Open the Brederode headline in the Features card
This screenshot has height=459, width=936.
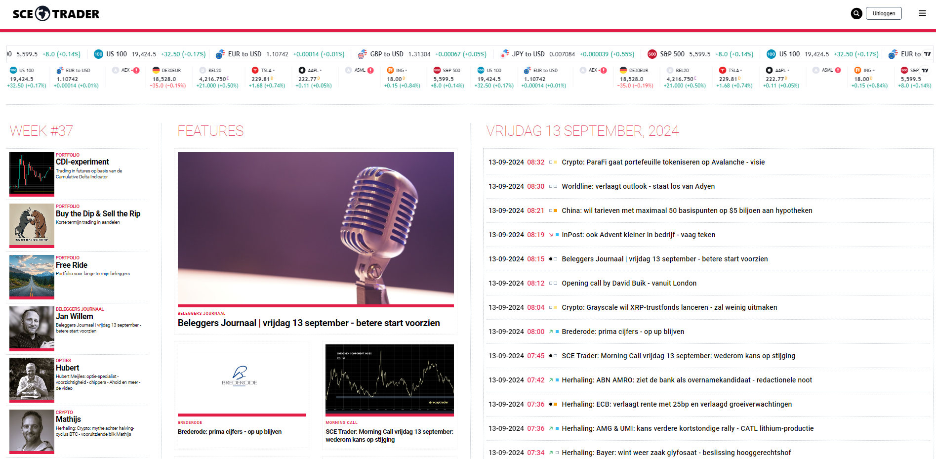230,432
